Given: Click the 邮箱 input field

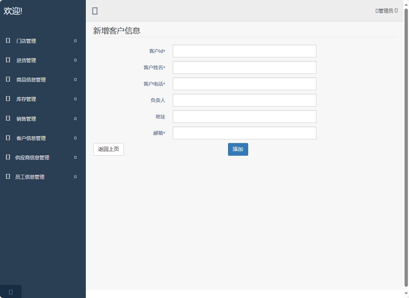Looking at the screenshot, I should coord(244,133).
